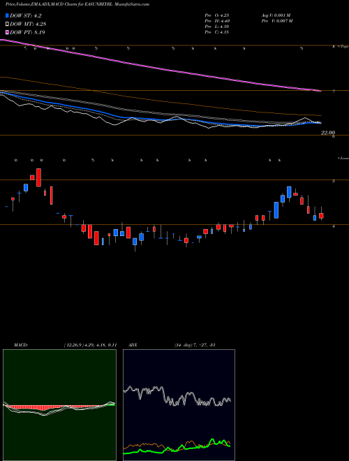Image resolution: width=349 pixels, height=461 pixels.
Task: Open the ADX indicator chart panel
Action: tap(179, 405)
